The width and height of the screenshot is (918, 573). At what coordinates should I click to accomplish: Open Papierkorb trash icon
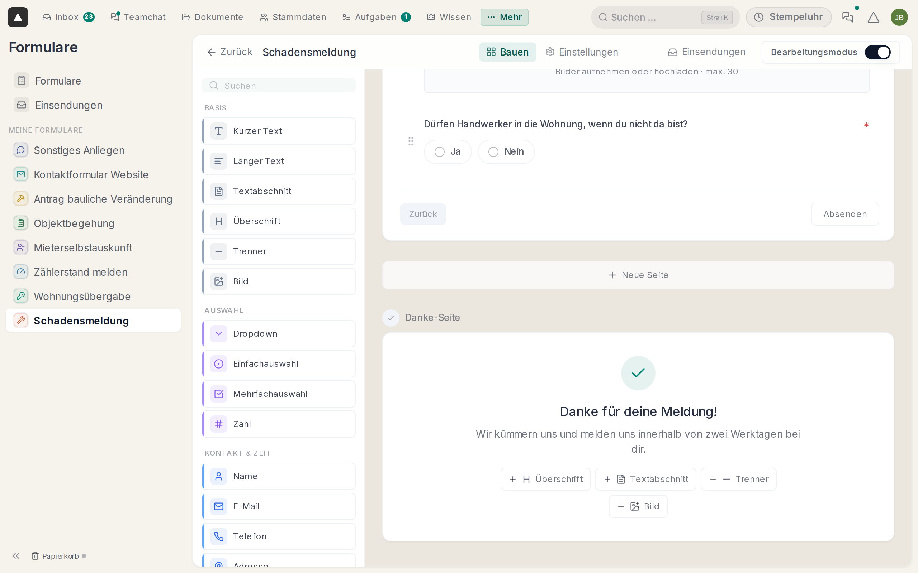click(x=35, y=555)
